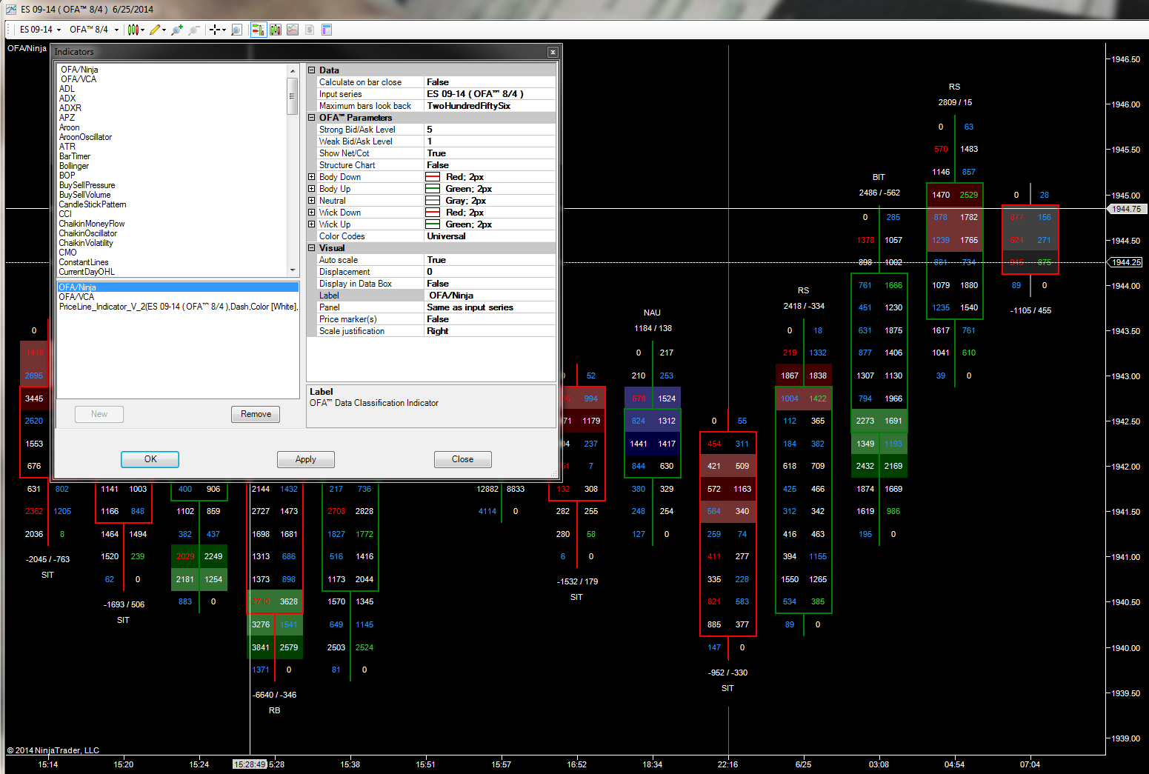Click the Body Down red color swatch
Image resolution: width=1149 pixels, height=774 pixels.
coord(433,177)
